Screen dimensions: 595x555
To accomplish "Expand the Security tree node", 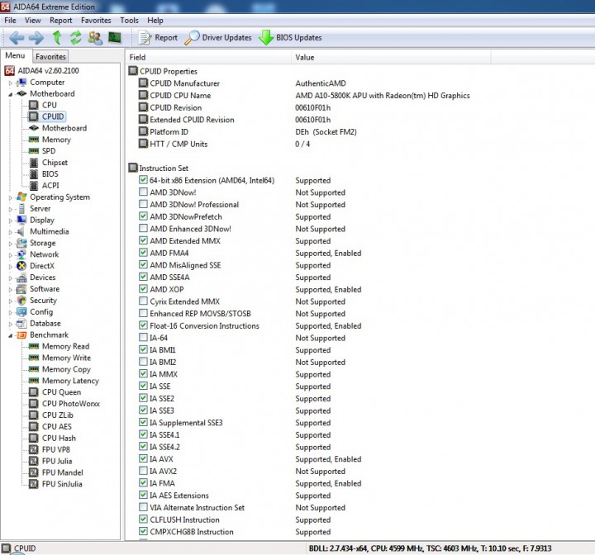I will pyautogui.click(x=11, y=301).
